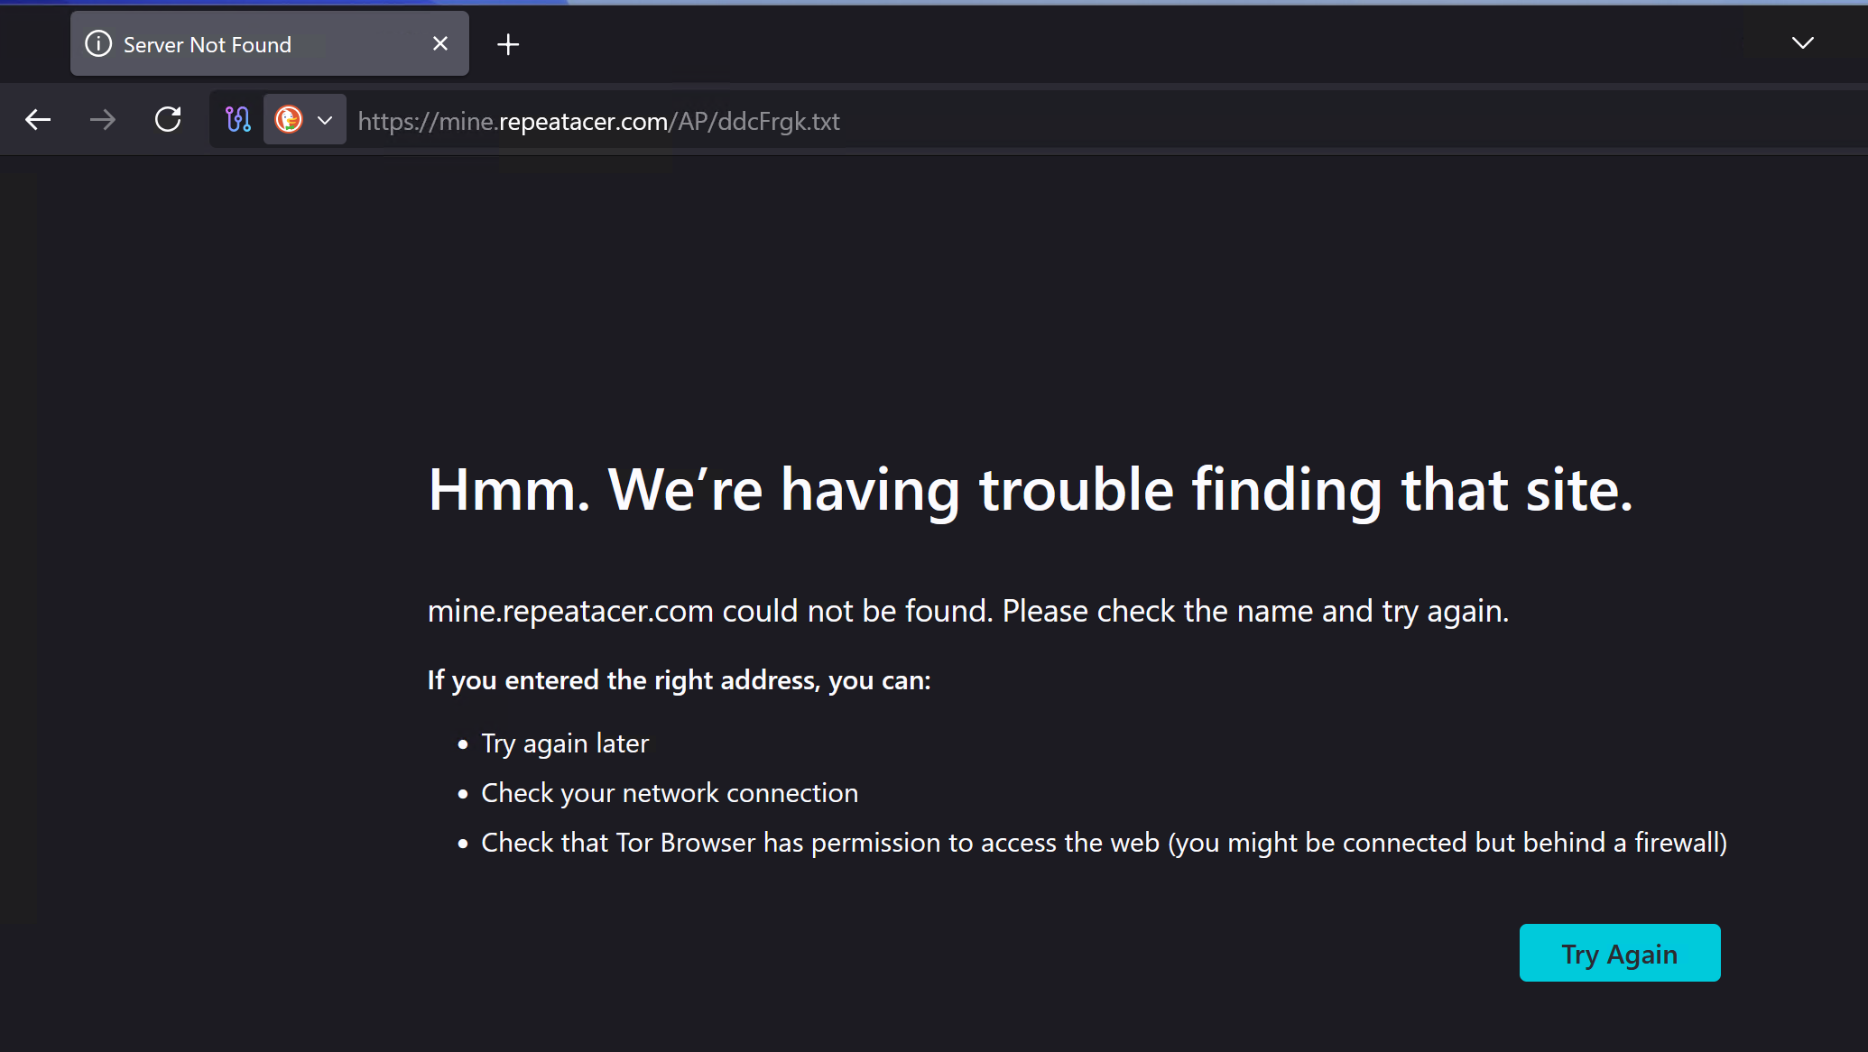Click the info icon on the tab

pyautogui.click(x=98, y=43)
